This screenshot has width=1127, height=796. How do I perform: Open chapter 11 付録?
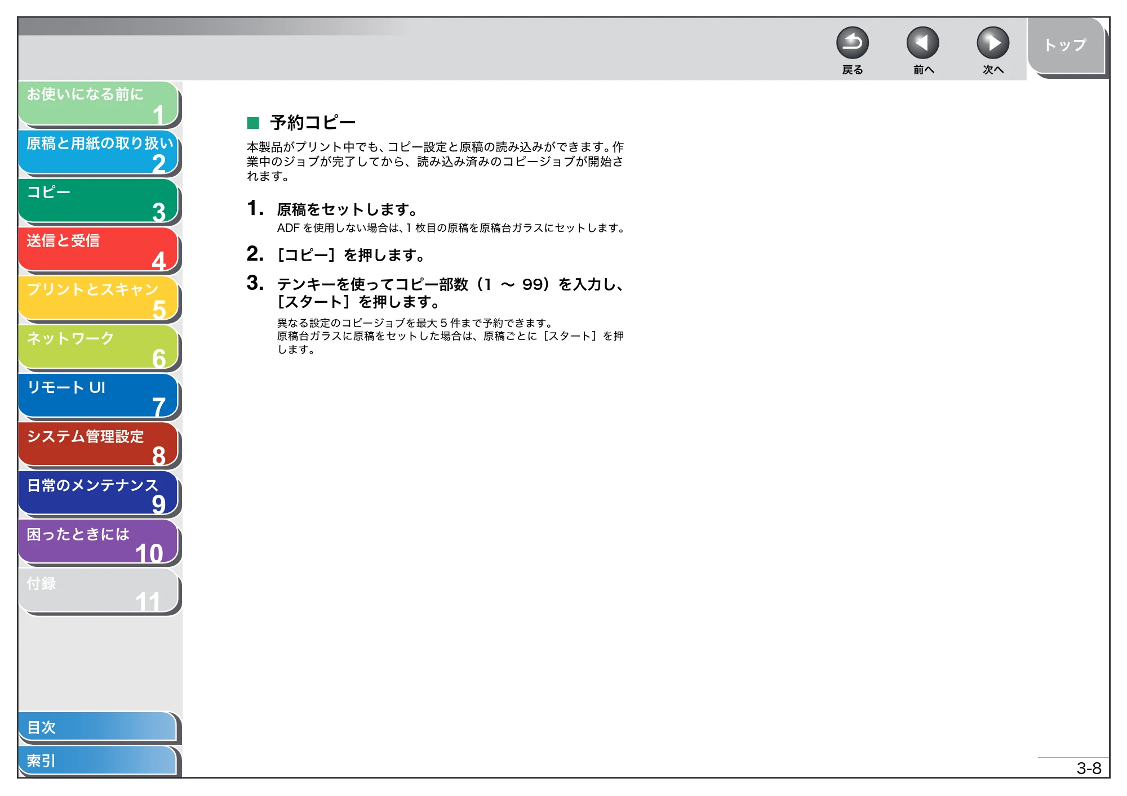pos(99,591)
